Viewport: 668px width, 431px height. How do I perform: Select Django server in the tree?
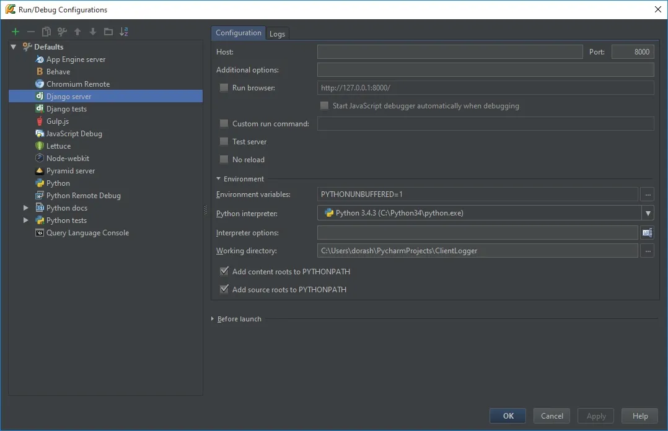pos(105,96)
